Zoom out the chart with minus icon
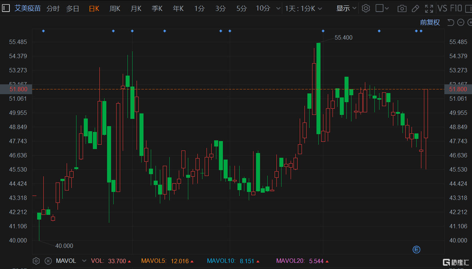472x269 pixels. pyautogui.click(x=461, y=23)
